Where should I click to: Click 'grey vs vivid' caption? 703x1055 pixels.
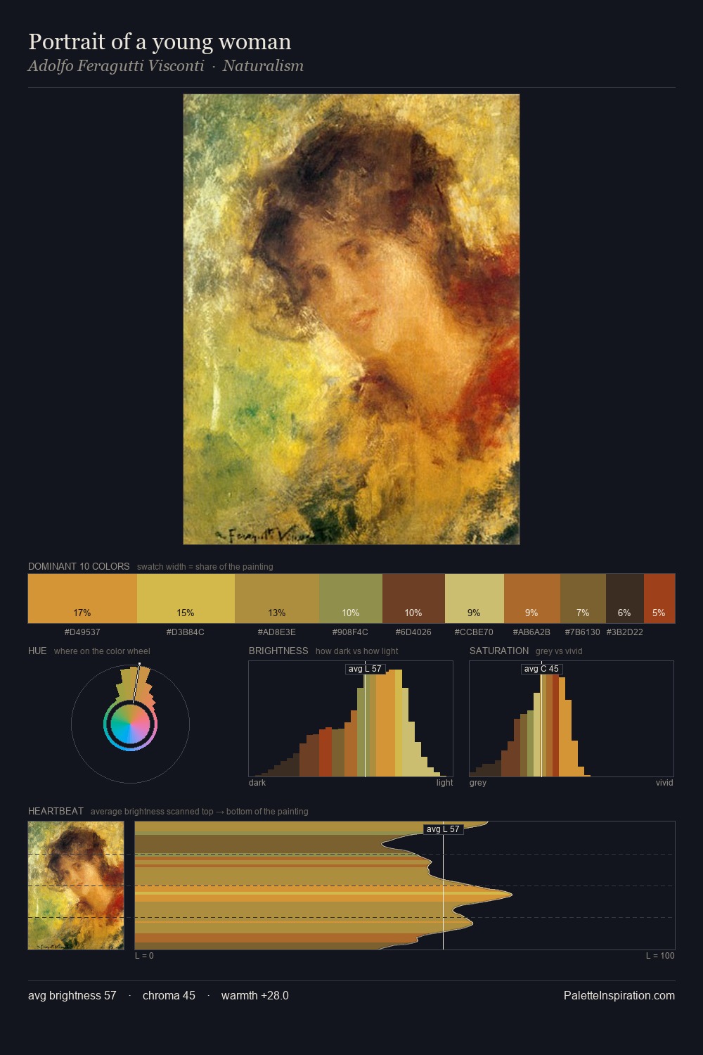(x=559, y=651)
